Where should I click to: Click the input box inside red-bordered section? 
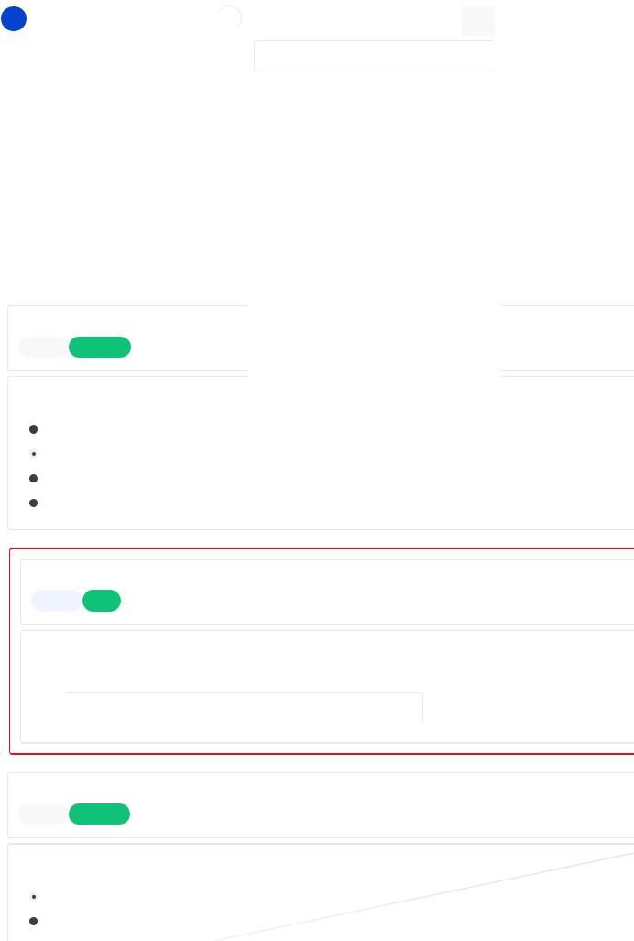(244, 707)
